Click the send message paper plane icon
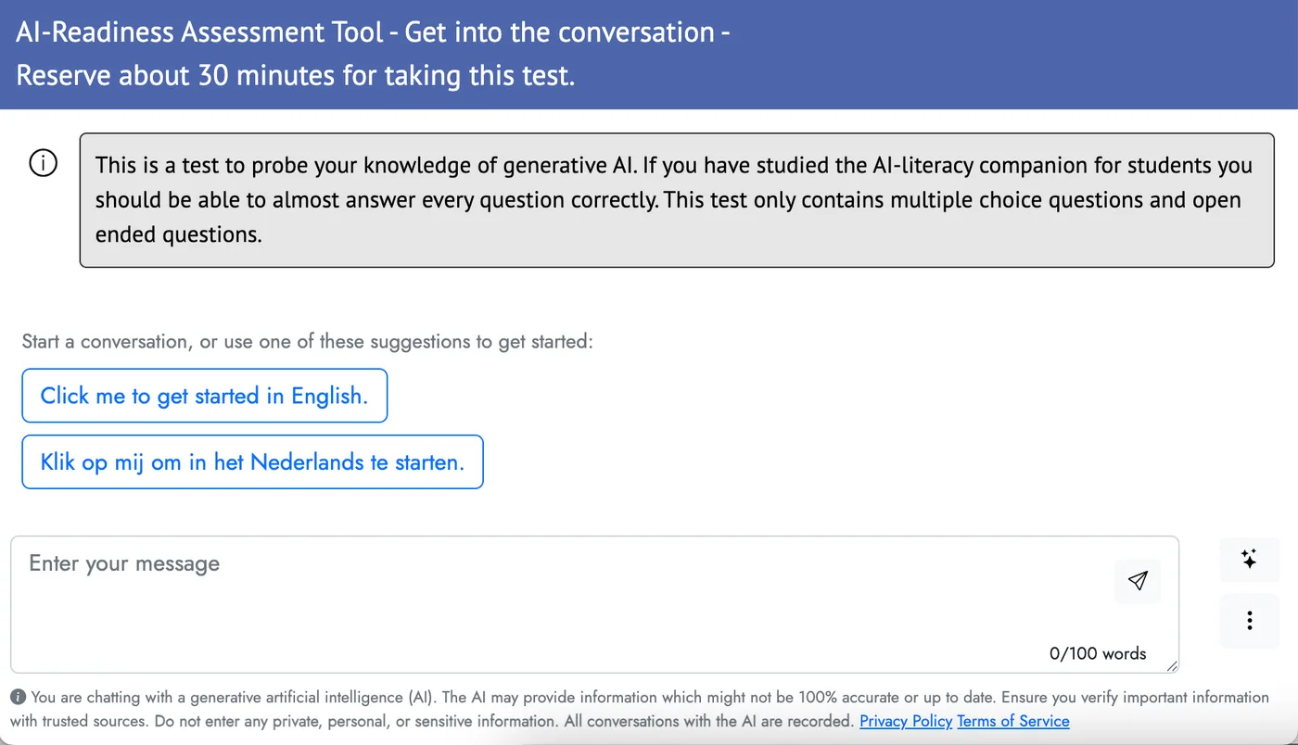 tap(1138, 581)
